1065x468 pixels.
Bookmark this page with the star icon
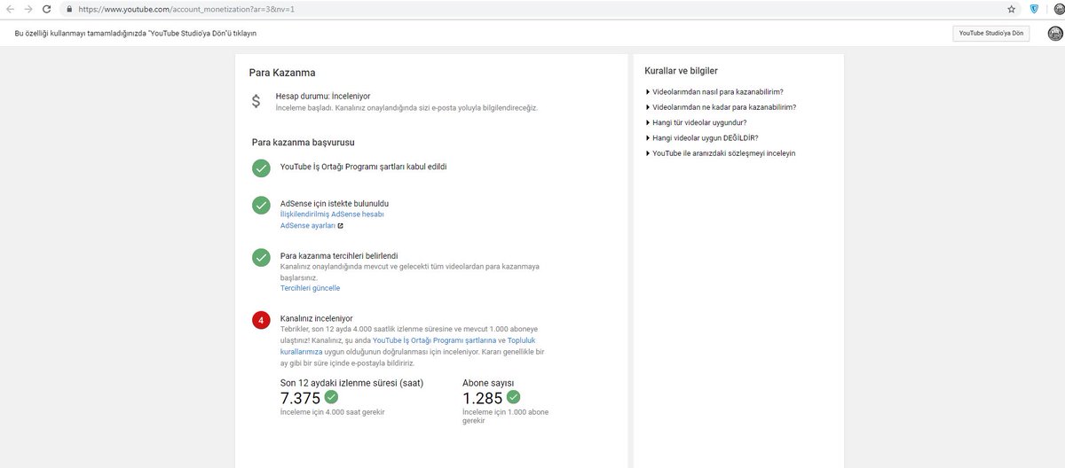pyautogui.click(x=1011, y=9)
